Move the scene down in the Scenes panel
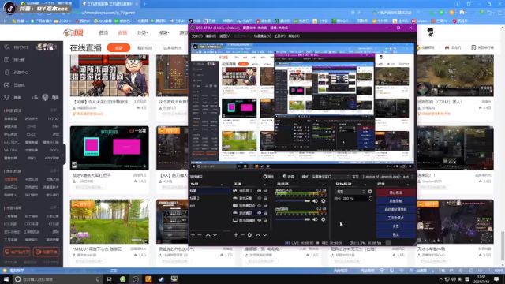The width and height of the screenshot is (505, 284). [x=215, y=235]
